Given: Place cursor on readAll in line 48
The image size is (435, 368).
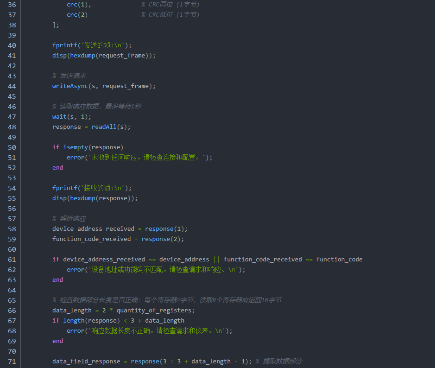Looking at the screenshot, I should coord(105,127).
